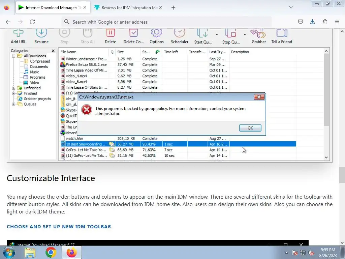Open the Windows Start menu

(9, 252)
